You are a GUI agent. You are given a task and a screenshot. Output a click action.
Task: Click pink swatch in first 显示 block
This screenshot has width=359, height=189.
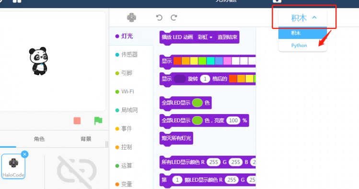pyautogui.click(x=227, y=61)
